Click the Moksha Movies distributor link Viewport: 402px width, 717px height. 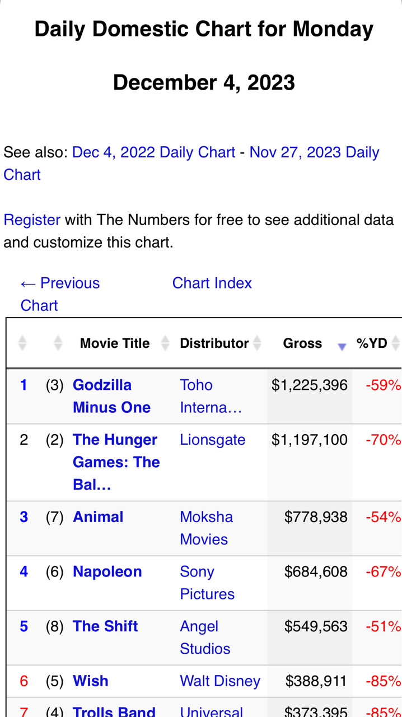(x=205, y=528)
